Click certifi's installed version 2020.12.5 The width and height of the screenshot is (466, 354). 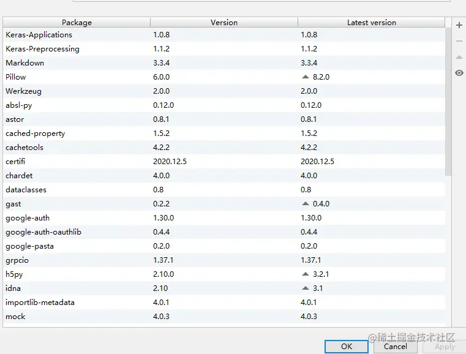pos(170,162)
